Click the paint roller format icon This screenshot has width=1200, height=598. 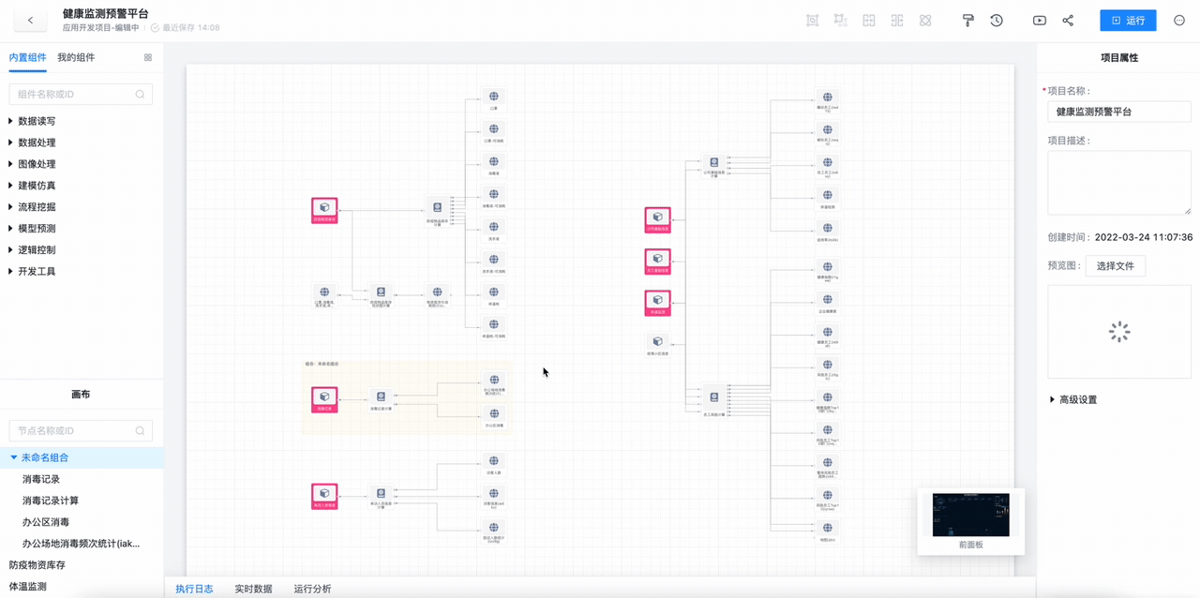tap(968, 21)
